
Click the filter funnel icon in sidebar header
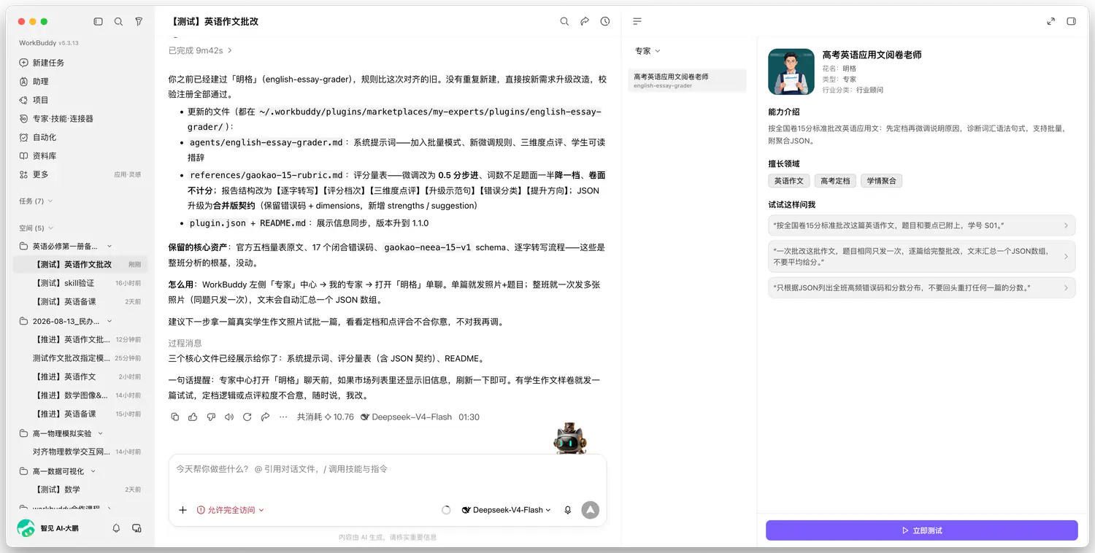(139, 22)
